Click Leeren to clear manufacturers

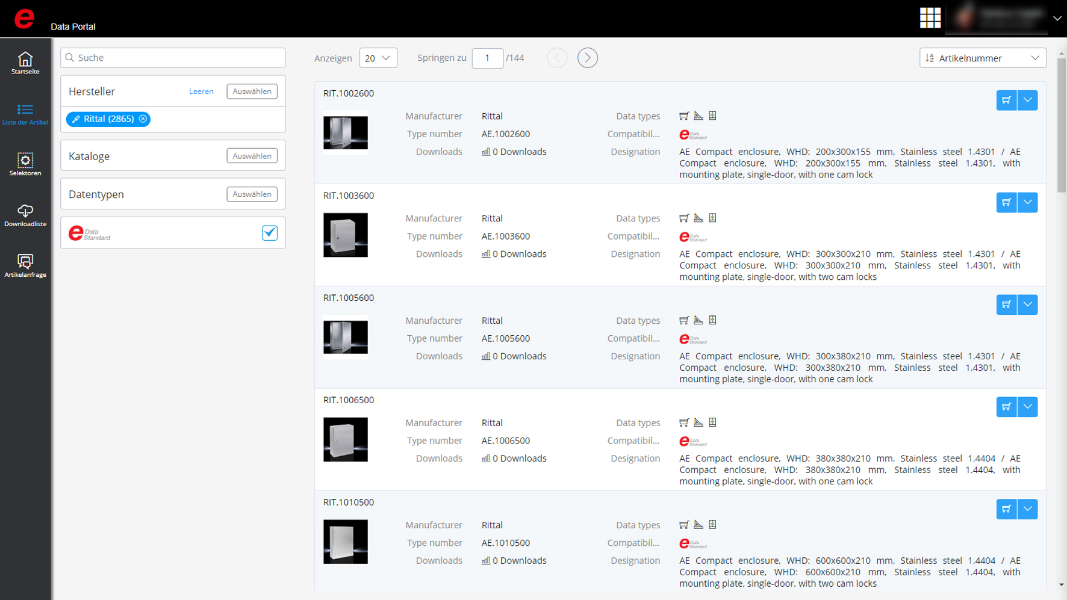pyautogui.click(x=201, y=91)
